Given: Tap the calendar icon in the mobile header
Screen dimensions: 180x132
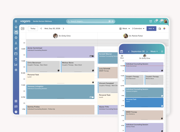Looking at the screenshot, I should [x=121, y=52].
